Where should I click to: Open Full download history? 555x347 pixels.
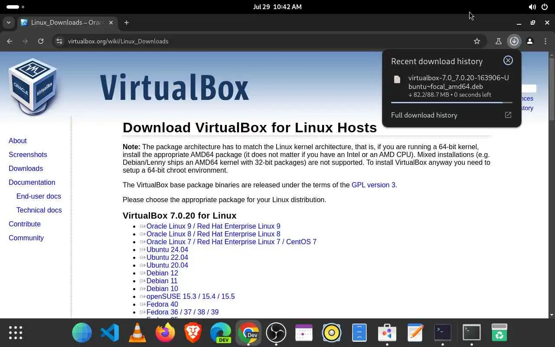tap(451, 115)
